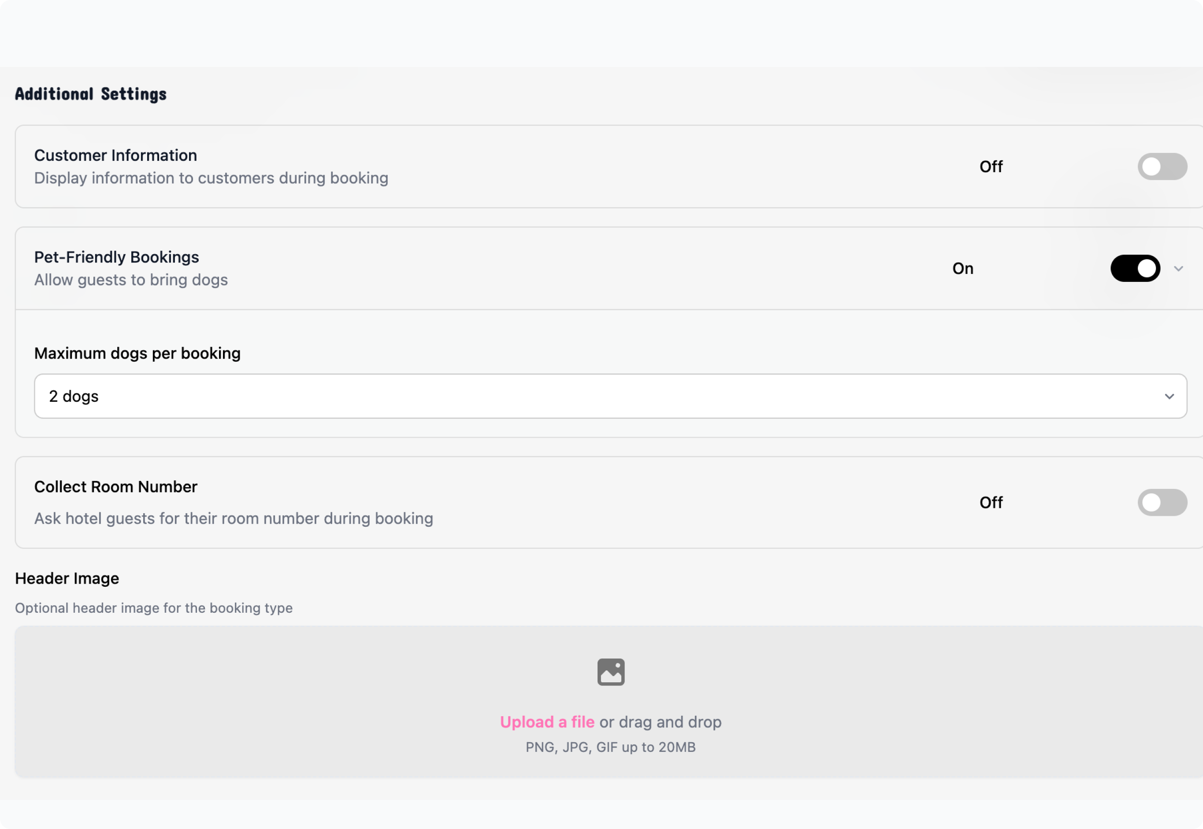
Task: Click the "Header Image" label
Action: click(x=67, y=578)
